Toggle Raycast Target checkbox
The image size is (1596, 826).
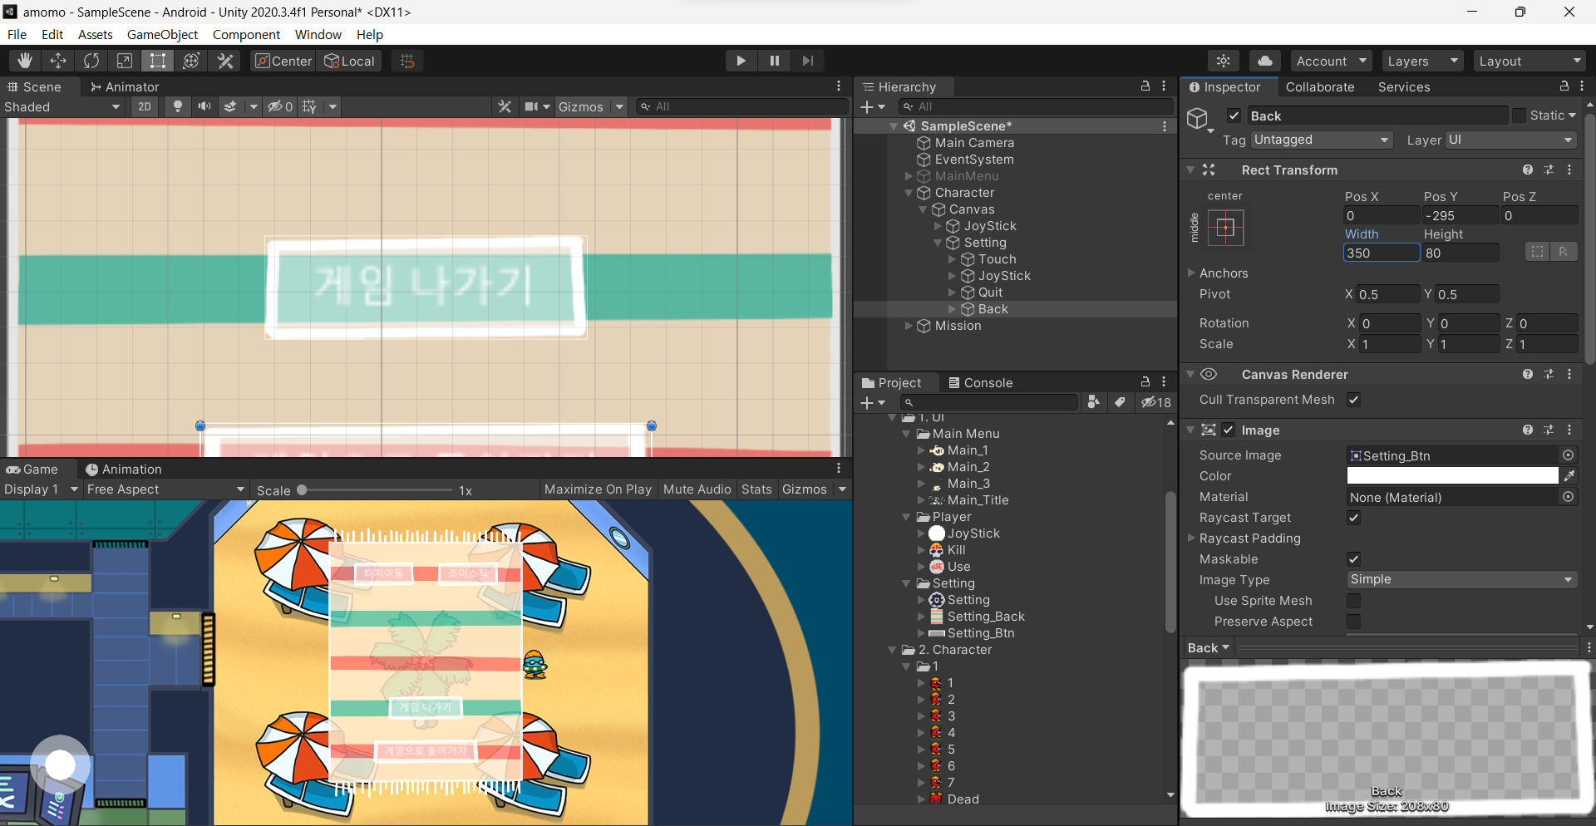tap(1353, 518)
